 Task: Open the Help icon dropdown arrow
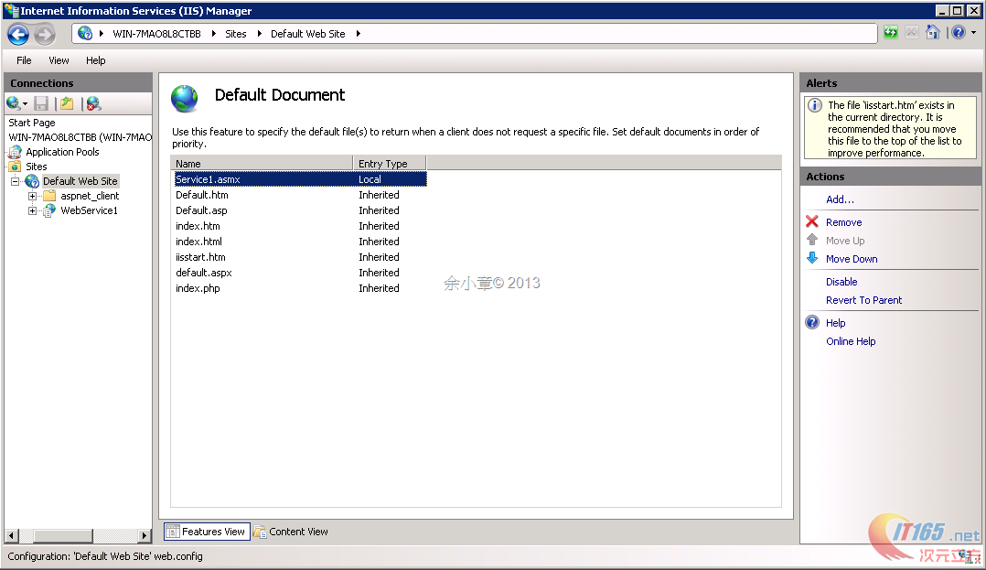click(x=973, y=33)
